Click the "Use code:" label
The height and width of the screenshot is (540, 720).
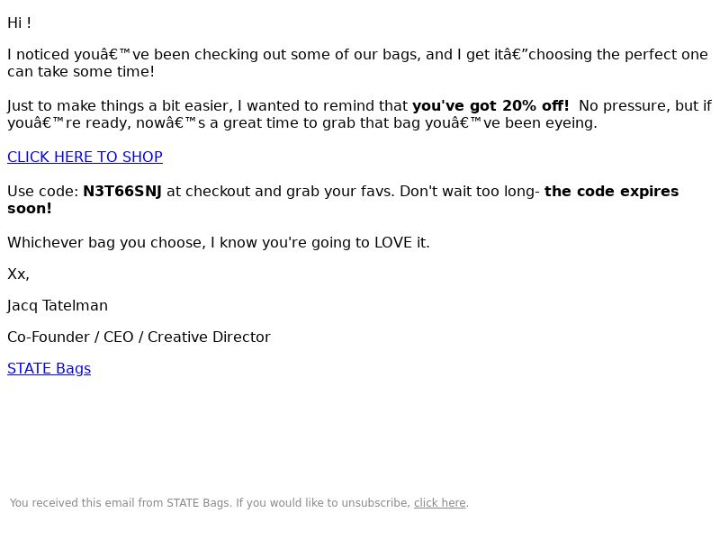43,192
